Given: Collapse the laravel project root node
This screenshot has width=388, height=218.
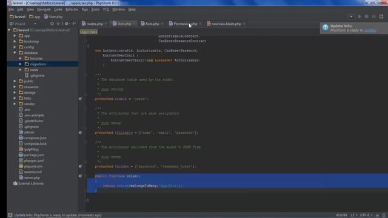Looking at the screenshot, I should [x=9, y=30].
